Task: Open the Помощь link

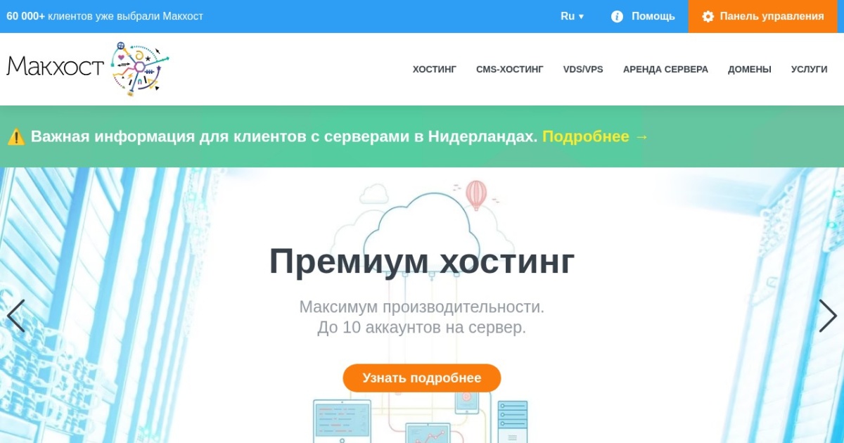Action: (643, 16)
